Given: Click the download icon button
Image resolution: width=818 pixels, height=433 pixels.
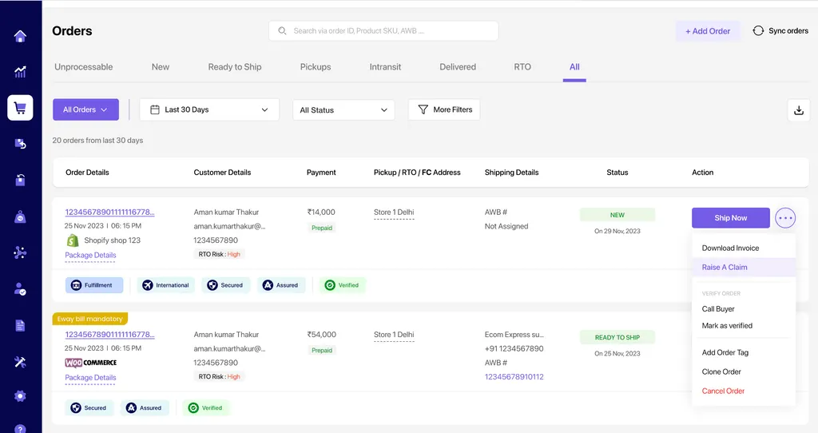Looking at the screenshot, I should pyautogui.click(x=798, y=110).
